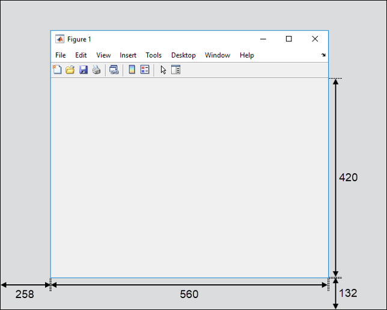Screen dimensions: 387x310
Task: Open the View menu
Action: (103, 55)
